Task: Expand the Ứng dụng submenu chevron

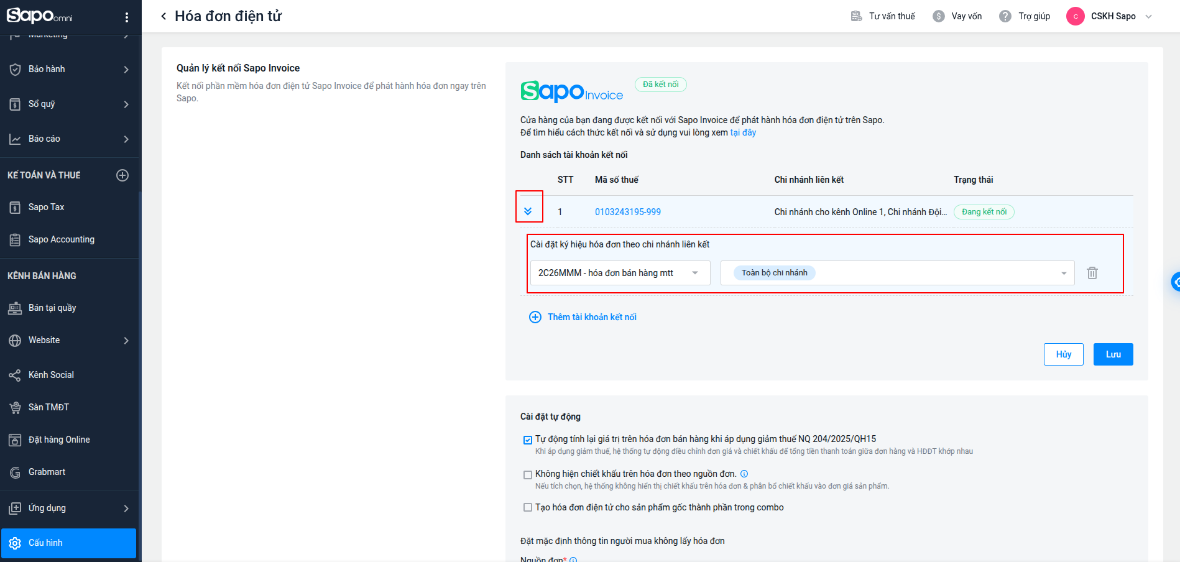Action: tap(126, 509)
